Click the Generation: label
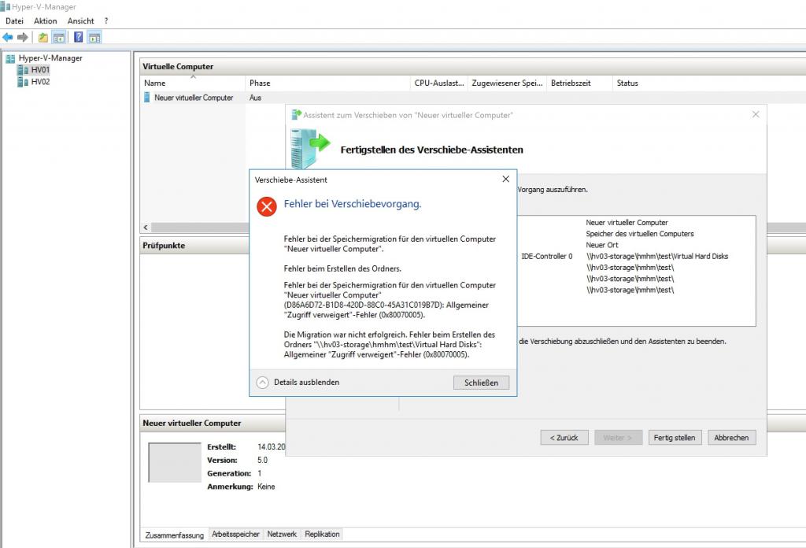This screenshot has height=548, width=806. 229,473
